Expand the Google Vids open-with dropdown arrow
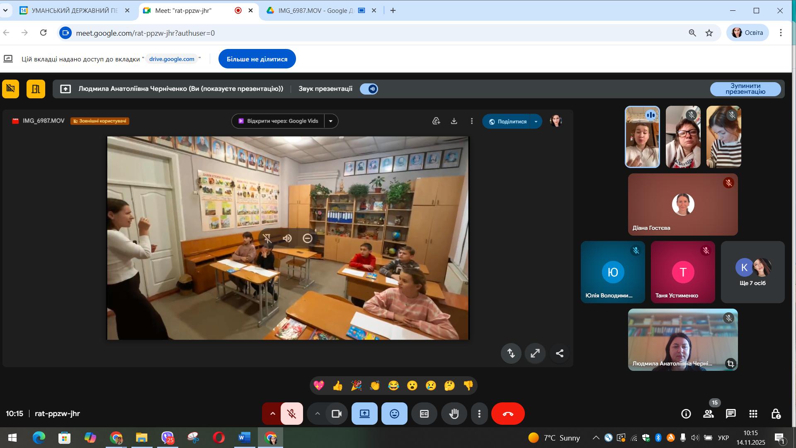The height and width of the screenshot is (448, 796). 331,121
